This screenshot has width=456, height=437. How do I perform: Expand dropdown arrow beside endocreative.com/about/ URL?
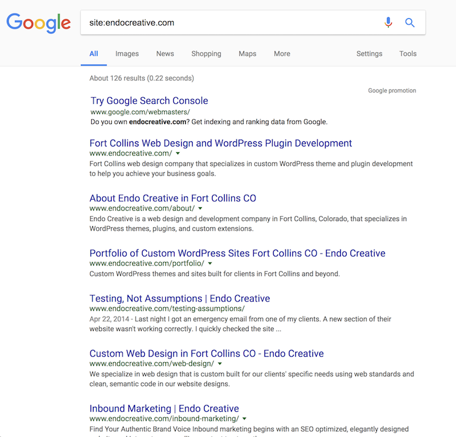(201, 208)
